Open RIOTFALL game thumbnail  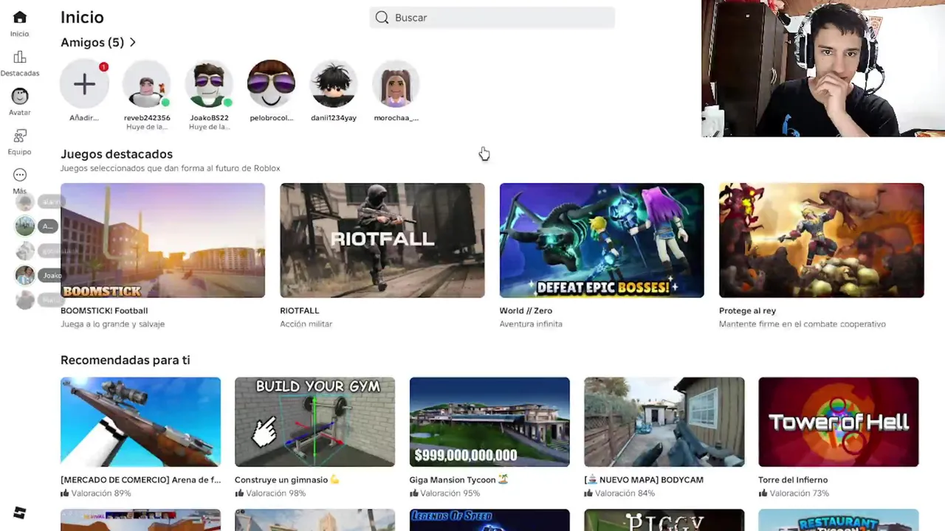click(382, 240)
